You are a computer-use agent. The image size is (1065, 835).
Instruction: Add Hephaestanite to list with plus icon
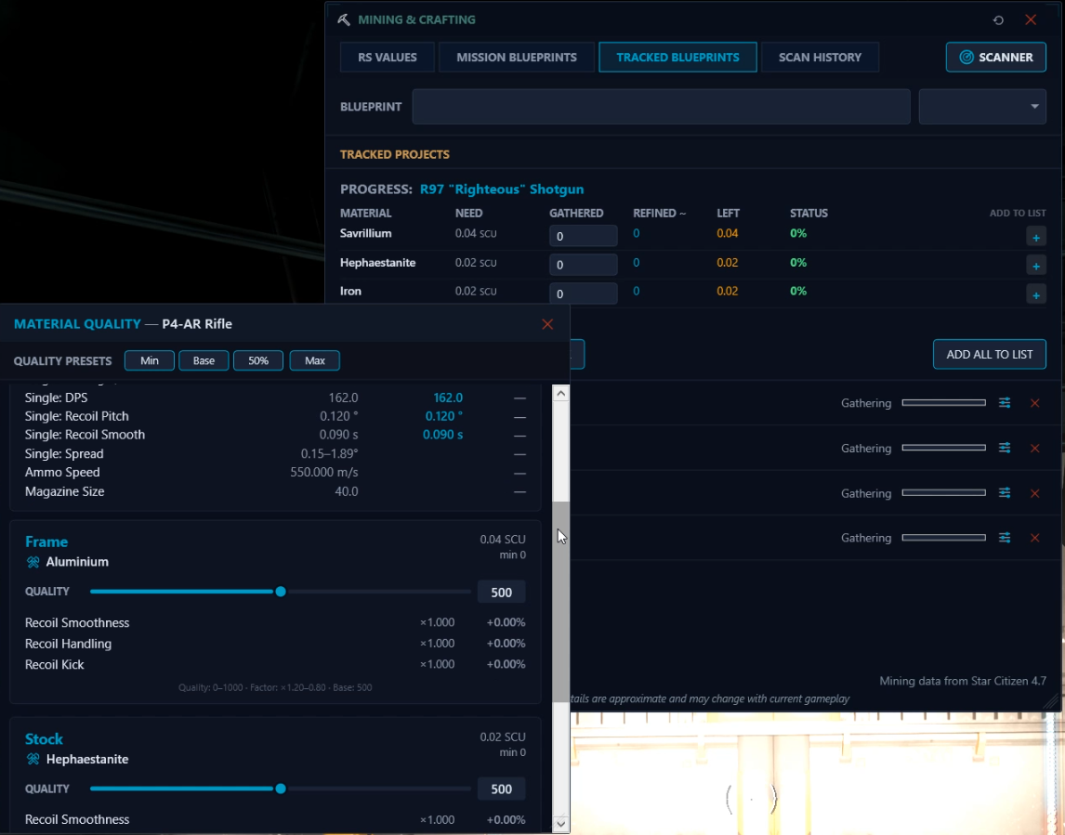1036,266
